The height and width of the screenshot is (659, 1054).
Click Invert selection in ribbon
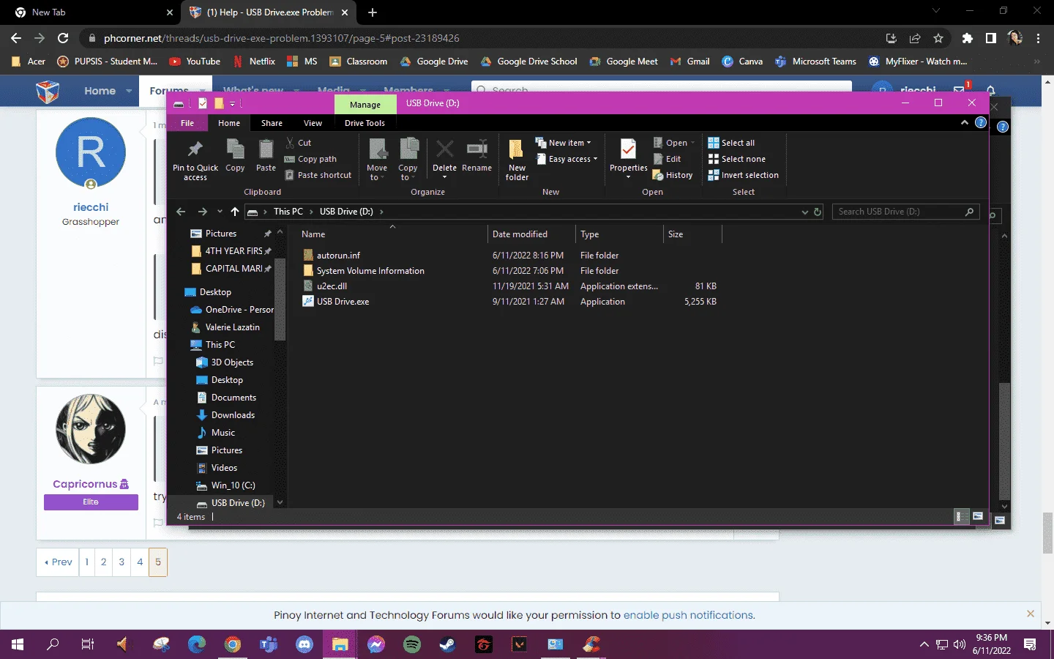[743, 175]
